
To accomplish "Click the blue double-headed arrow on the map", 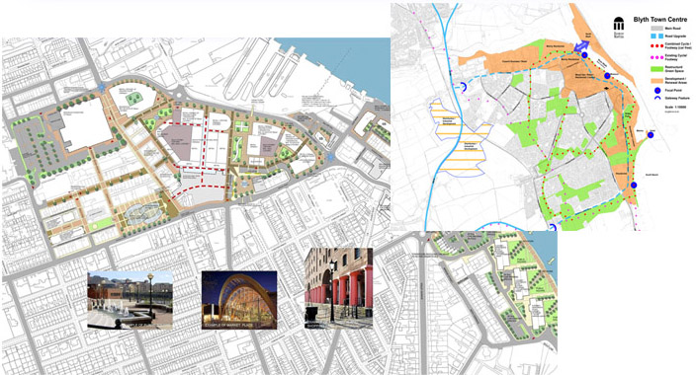I will [582, 45].
